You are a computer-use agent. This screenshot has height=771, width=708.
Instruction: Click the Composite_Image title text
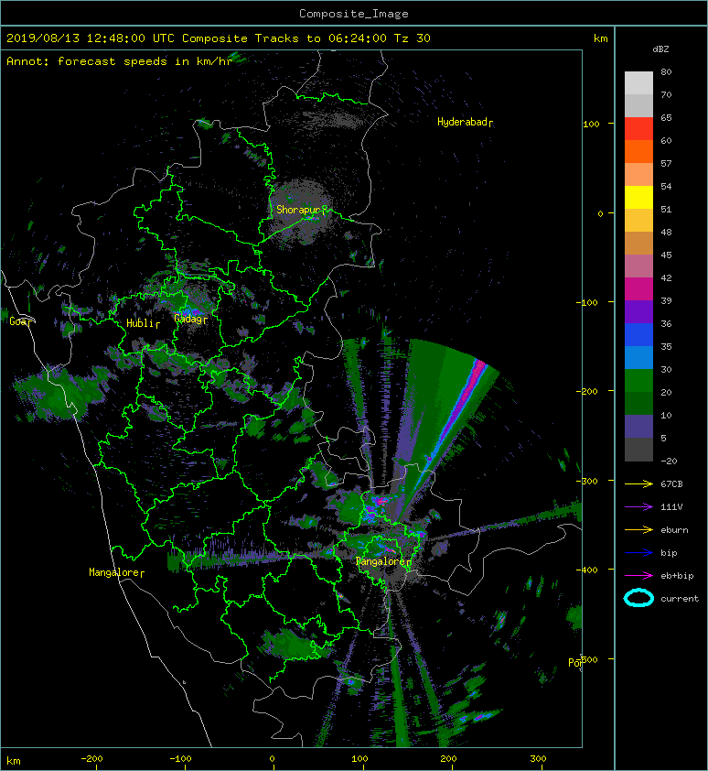tap(354, 13)
